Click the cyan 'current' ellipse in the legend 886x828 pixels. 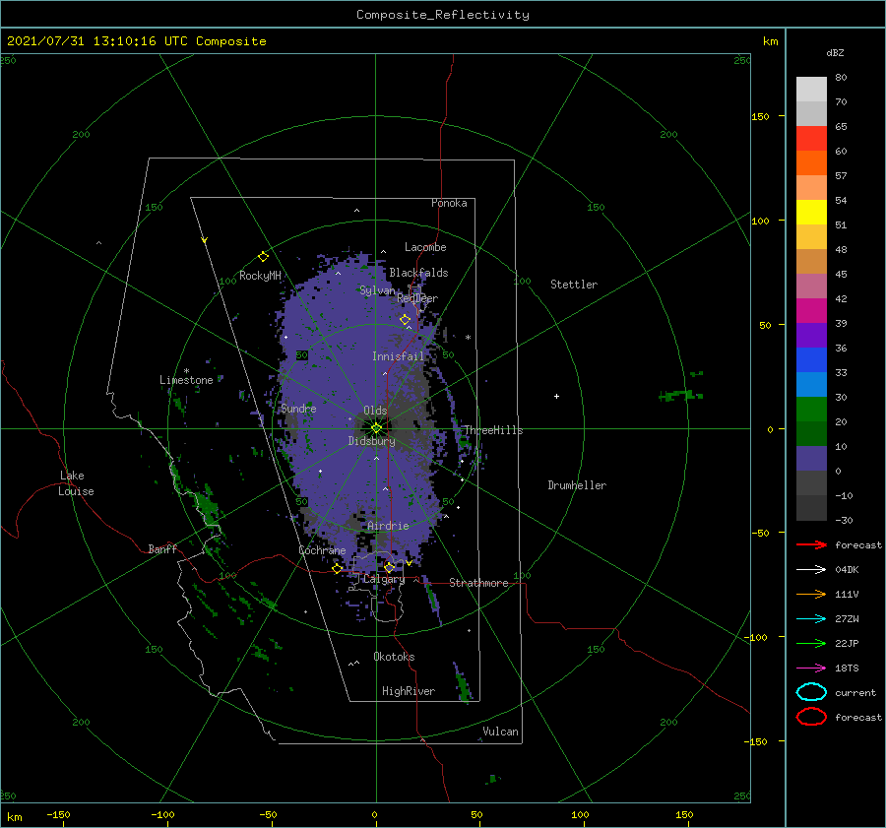click(811, 692)
